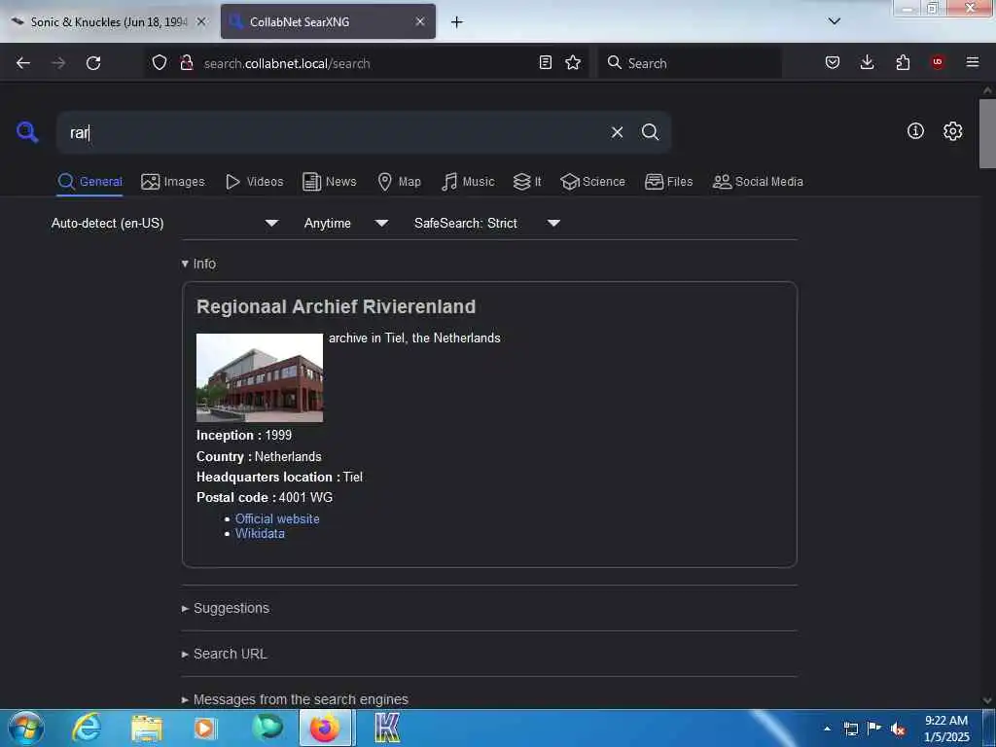Open the Windows Start menu
Screen dimensions: 996x747
pyautogui.click(x=26, y=728)
